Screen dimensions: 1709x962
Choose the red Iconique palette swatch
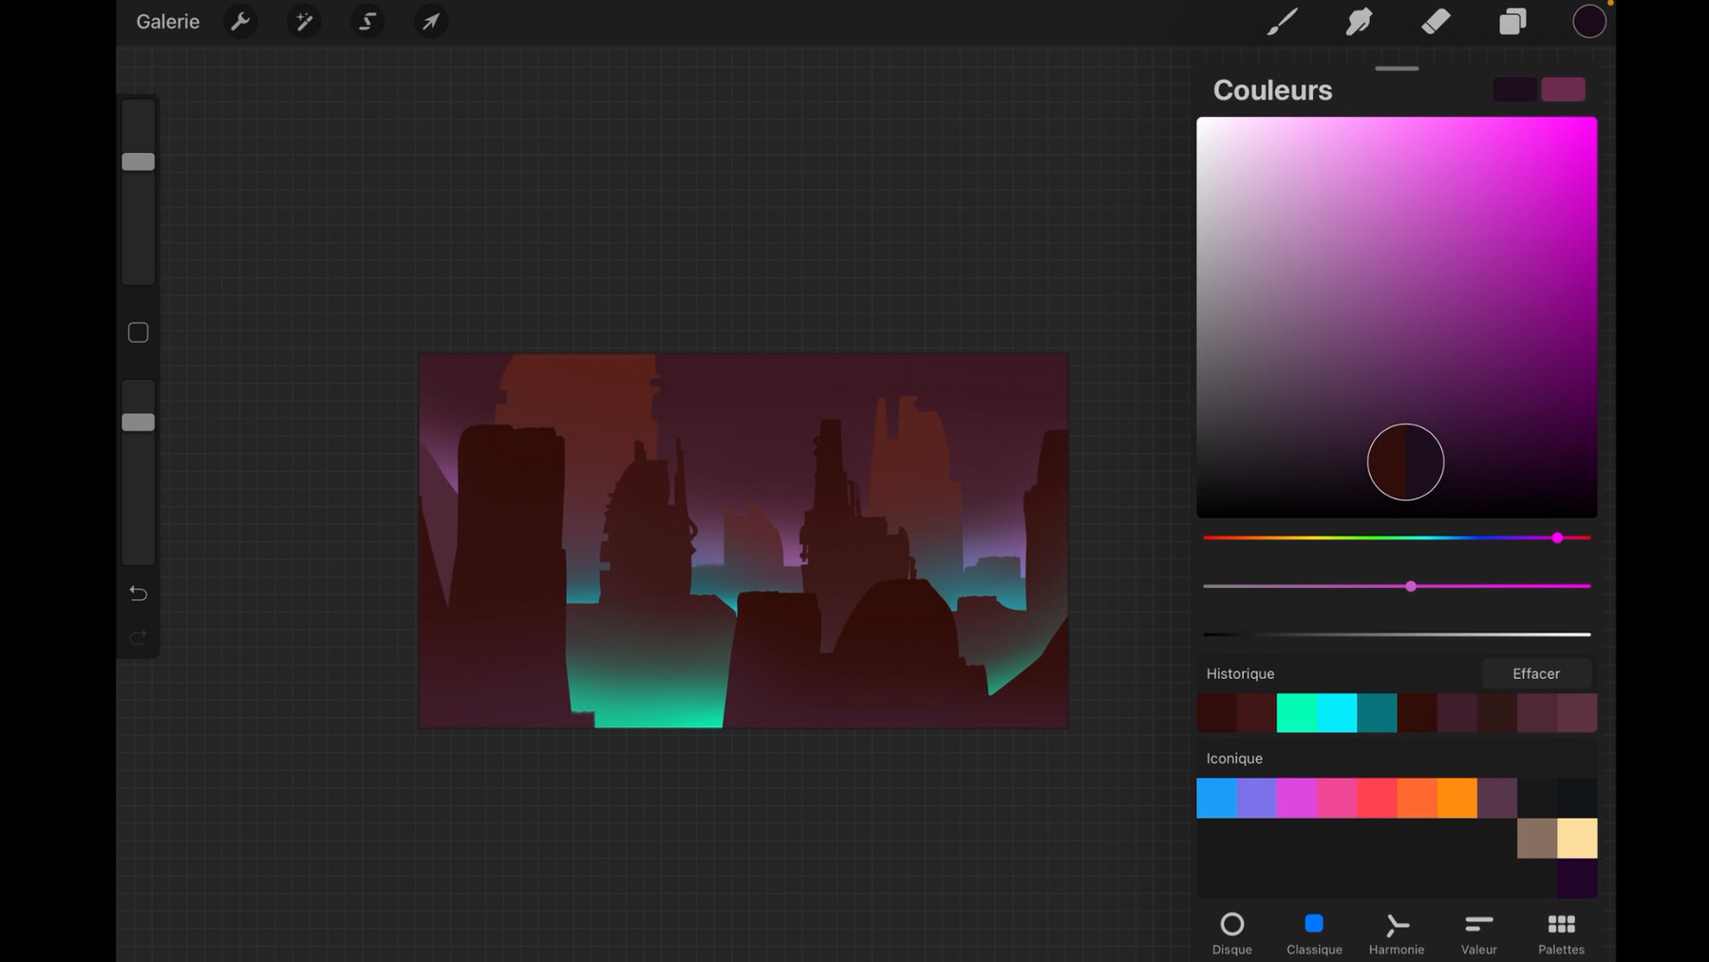[1377, 798]
